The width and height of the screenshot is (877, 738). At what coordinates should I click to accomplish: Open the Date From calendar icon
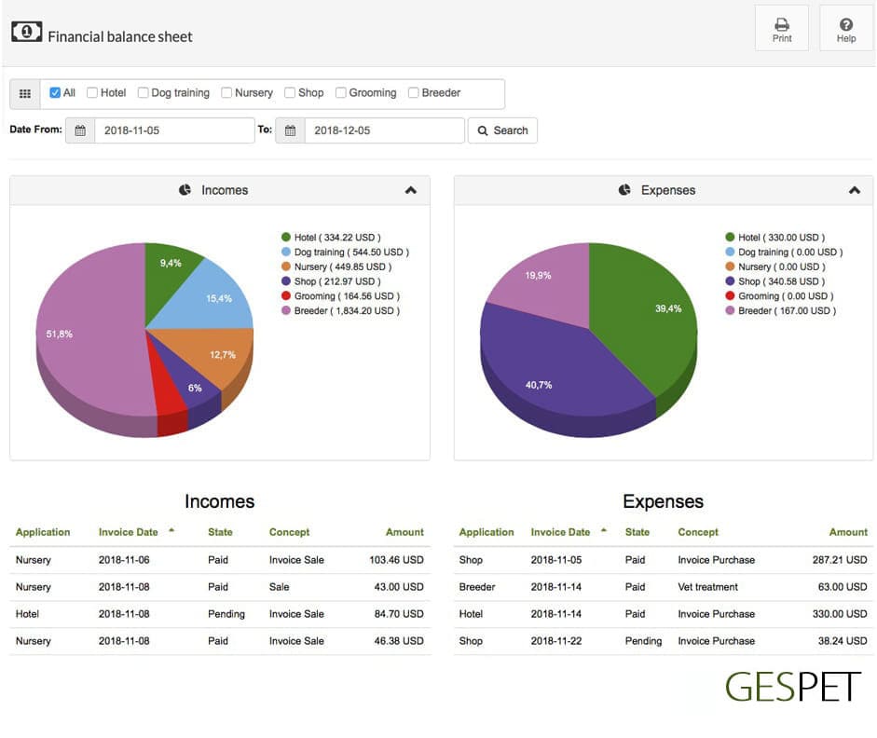coord(80,130)
